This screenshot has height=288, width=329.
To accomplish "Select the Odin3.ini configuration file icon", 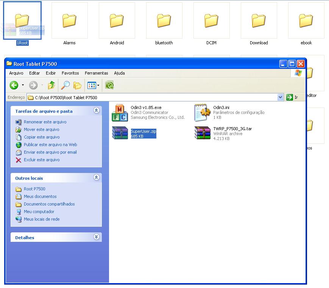I will [x=202, y=112].
